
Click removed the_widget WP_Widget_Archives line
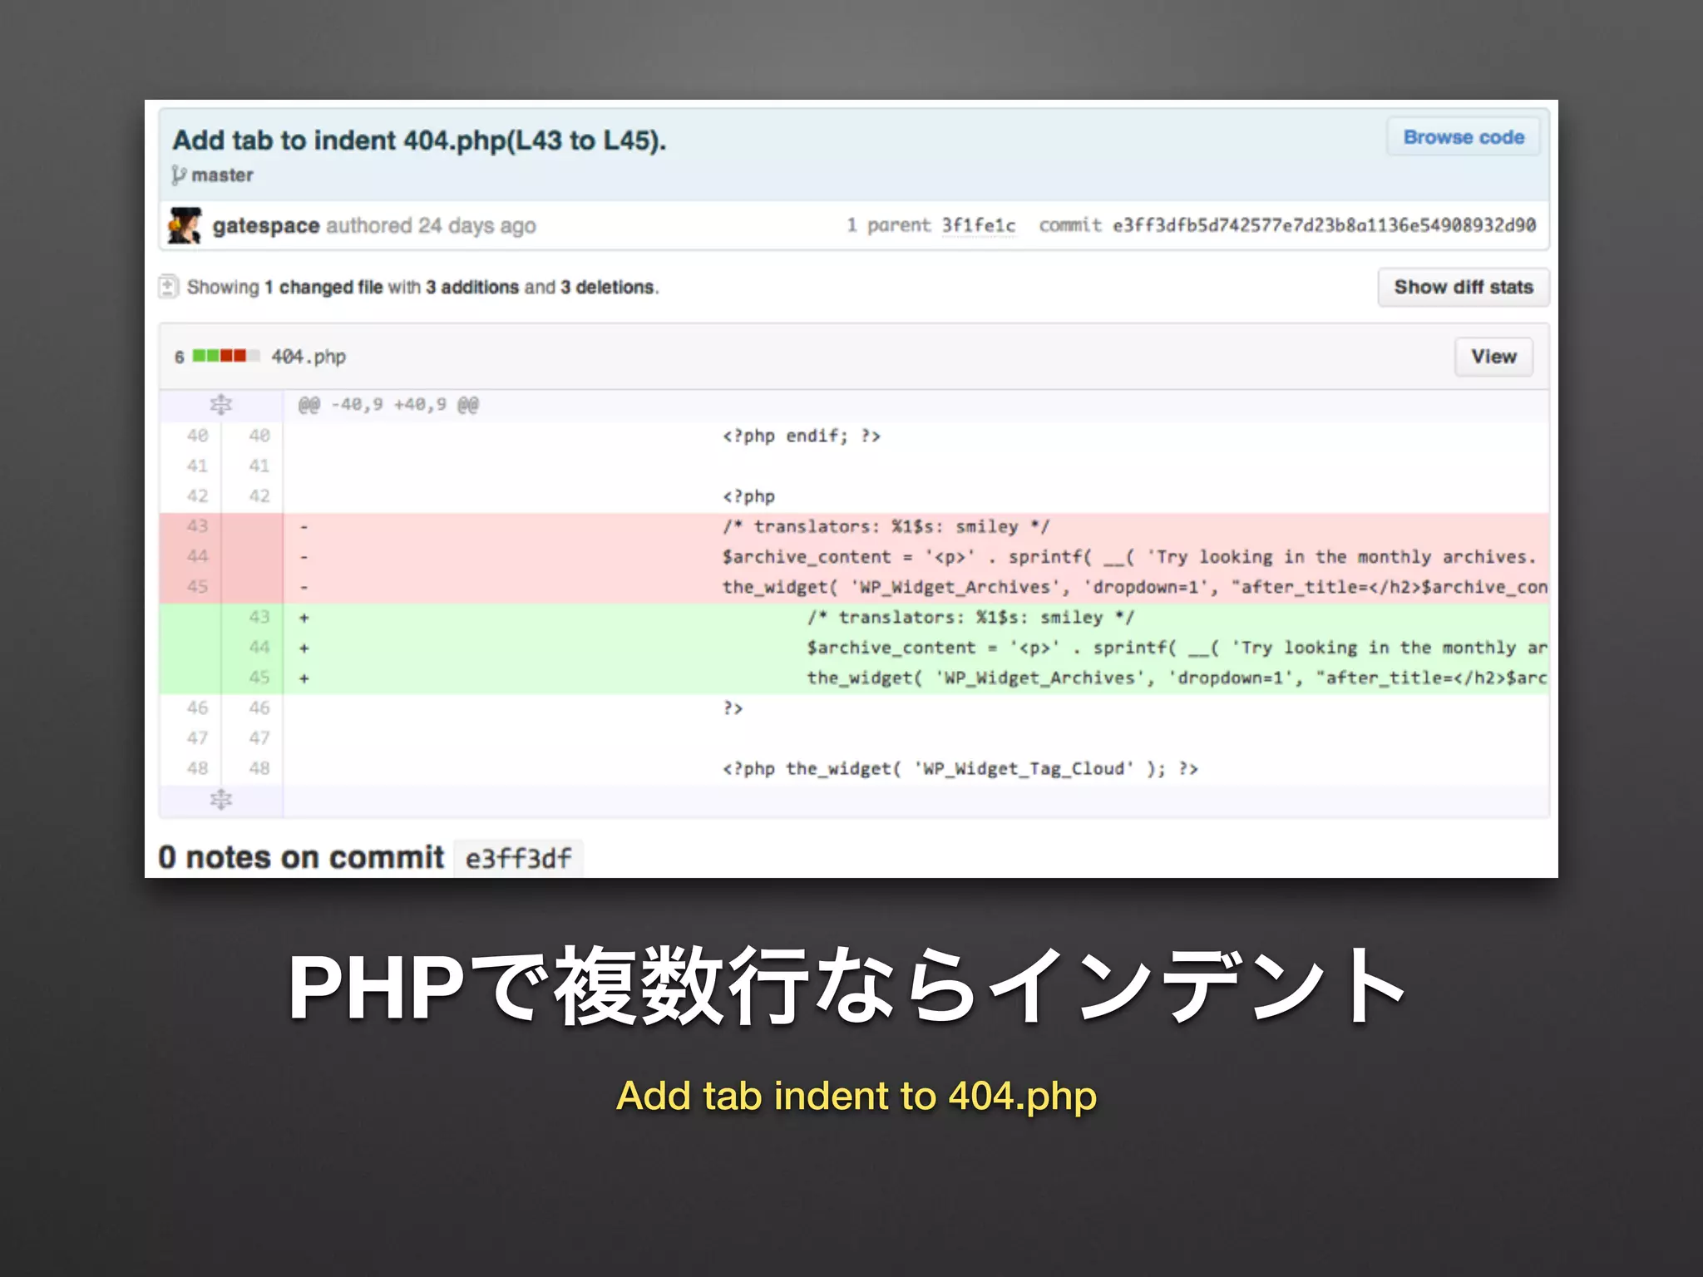[x=1134, y=587]
